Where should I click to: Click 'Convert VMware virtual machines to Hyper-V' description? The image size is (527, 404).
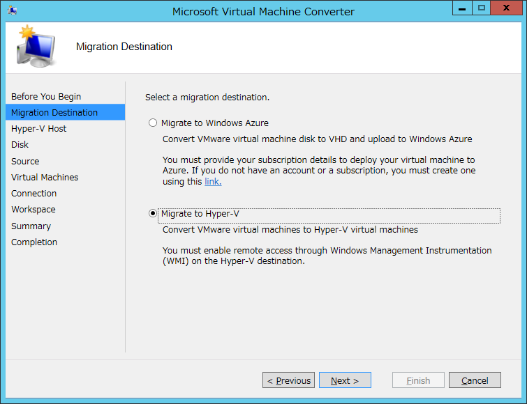coord(290,230)
